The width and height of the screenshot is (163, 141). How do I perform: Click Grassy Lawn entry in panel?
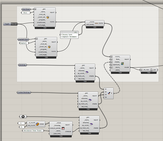[x=67, y=35]
